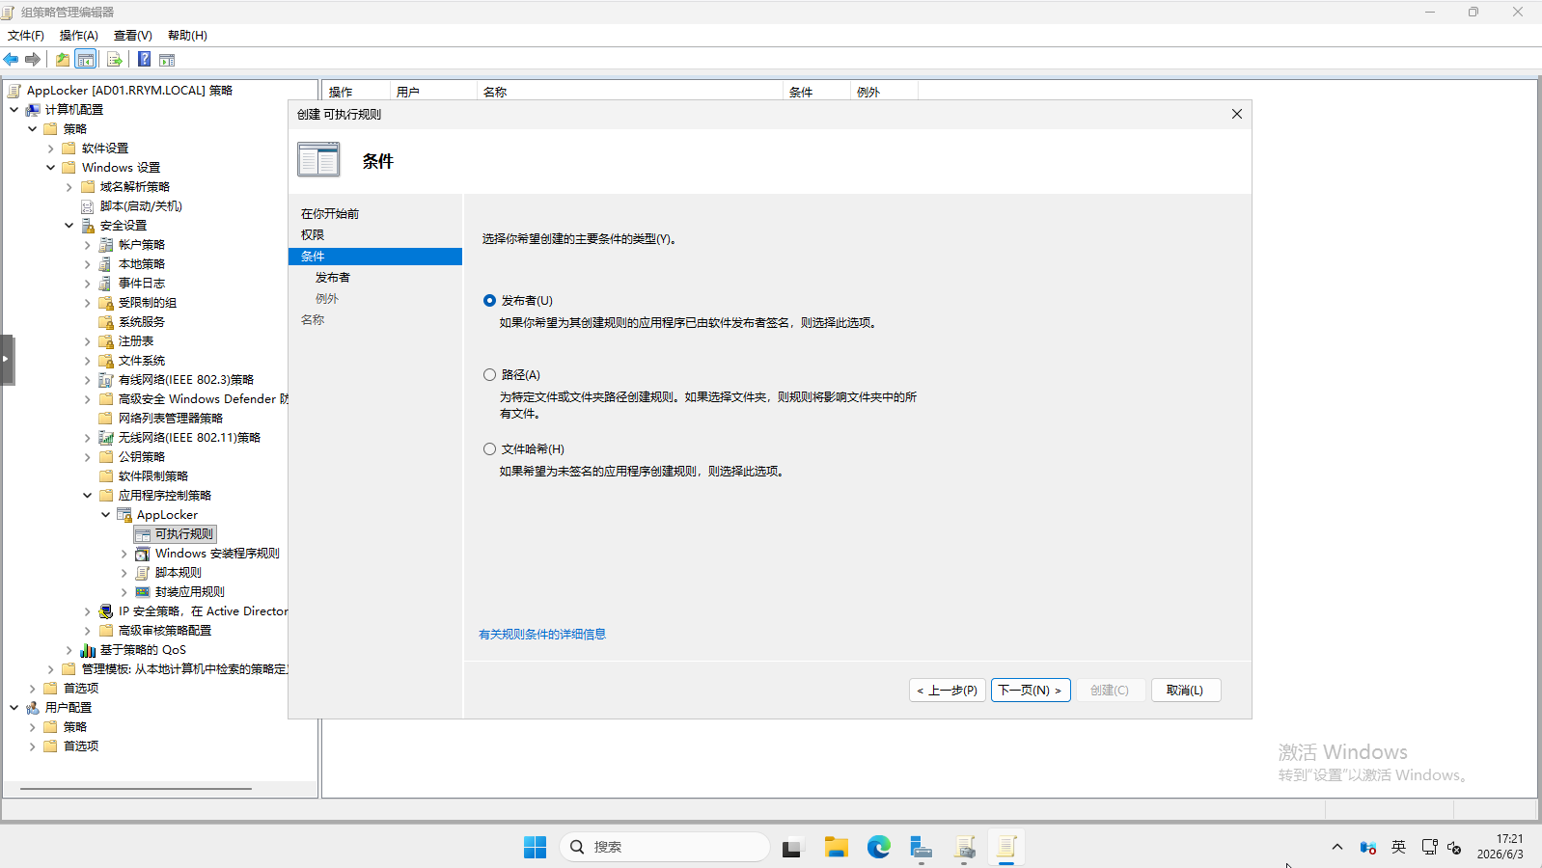Click the Windows 安装程序规则 tree icon
The width and height of the screenshot is (1542, 868).
click(x=143, y=554)
